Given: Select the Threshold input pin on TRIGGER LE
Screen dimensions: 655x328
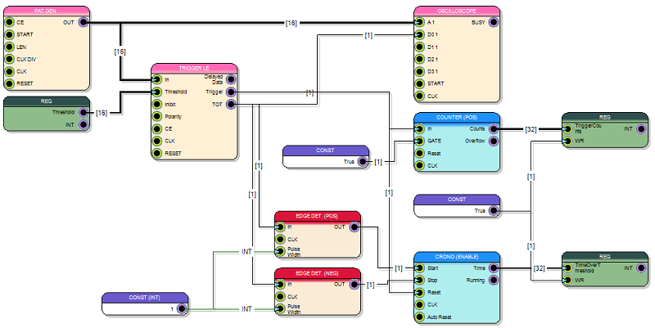Looking at the screenshot, I should [157, 92].
